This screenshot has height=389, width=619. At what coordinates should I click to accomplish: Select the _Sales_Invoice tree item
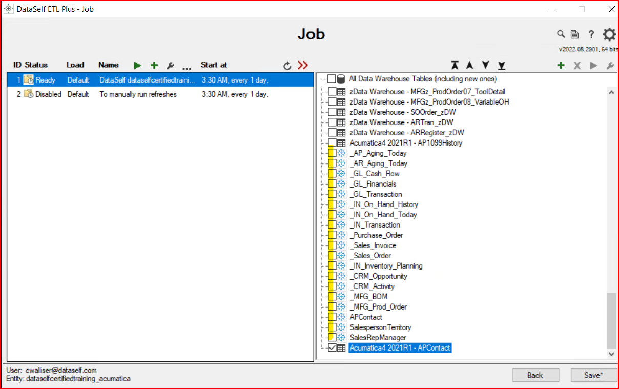coord(373,245)
